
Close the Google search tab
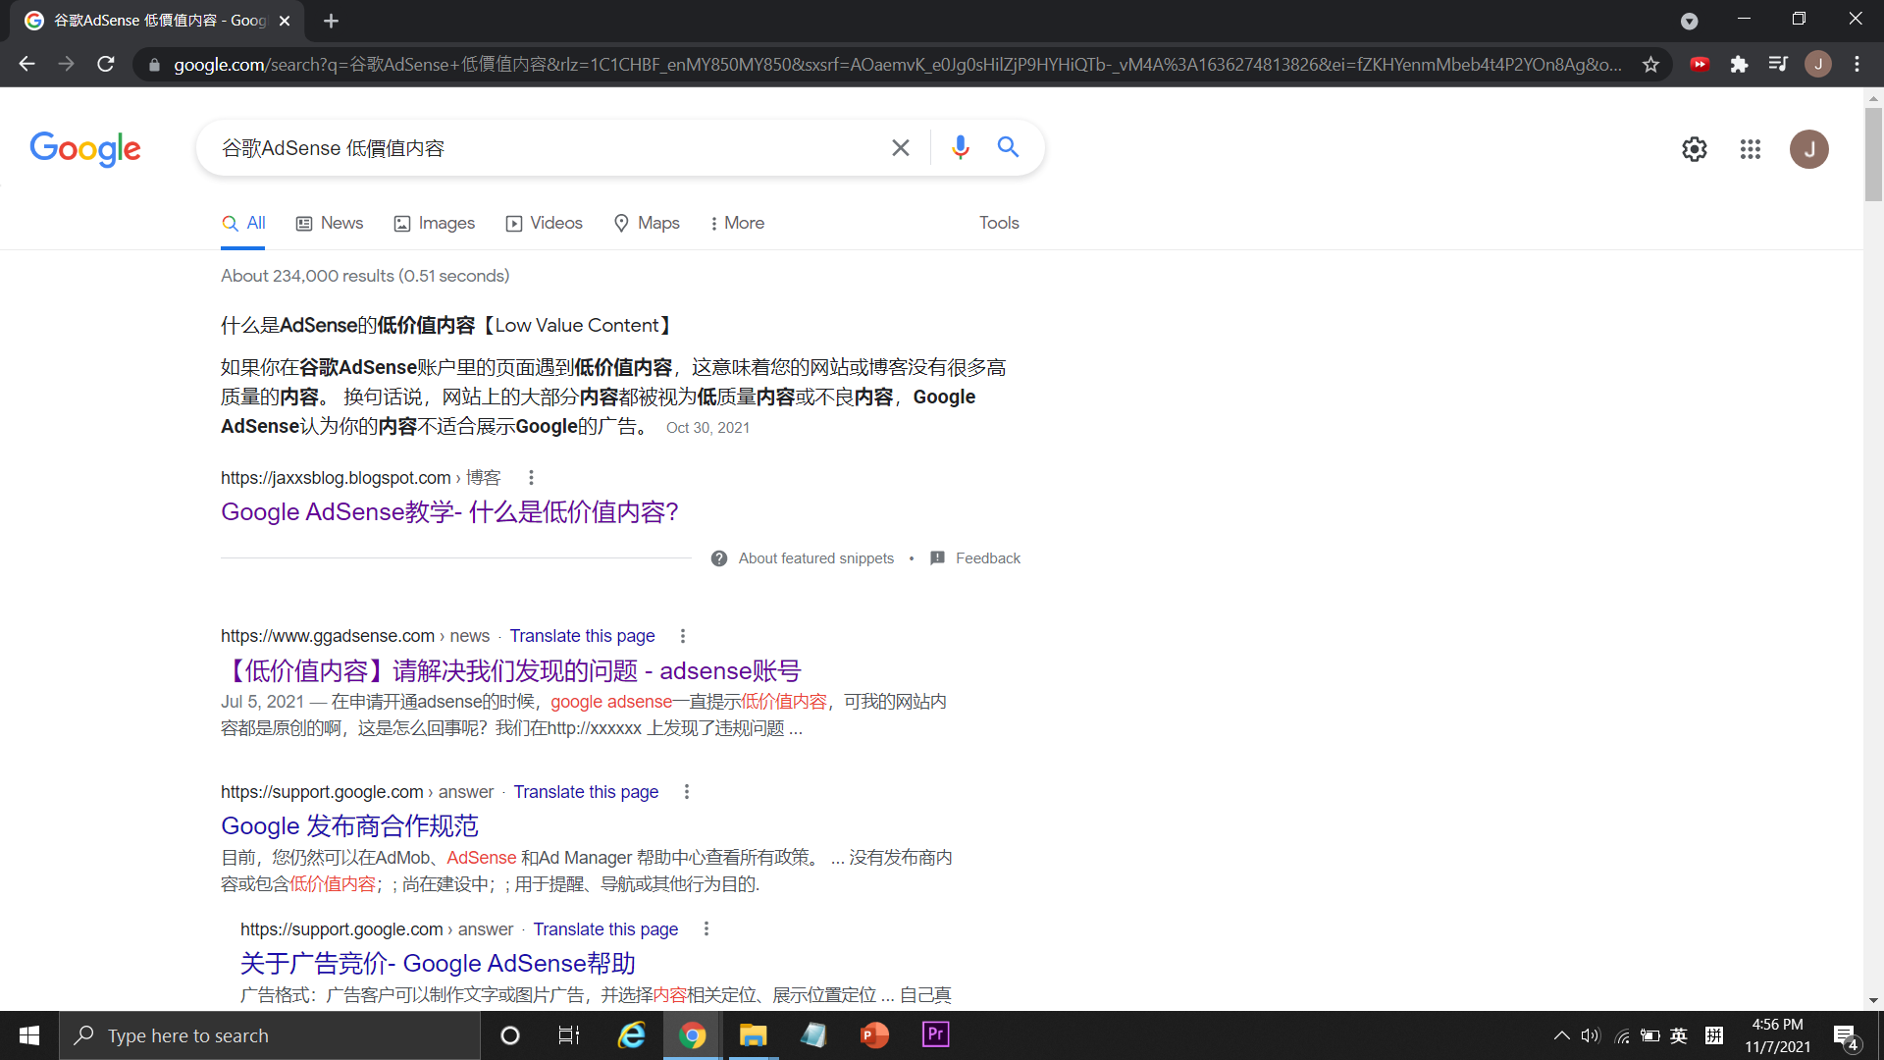[285, 21]
